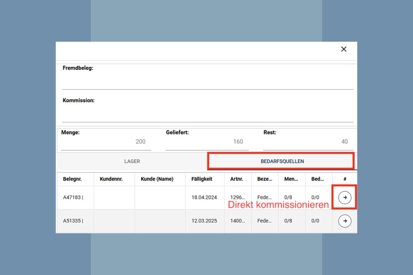The image size is (413, 275).
Task: Close the dialog with the X
Action: tap(343, 49)
